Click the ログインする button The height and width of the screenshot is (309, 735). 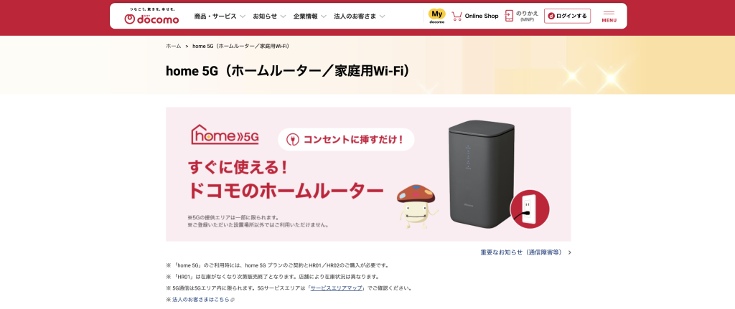click(x=567, y=16)
